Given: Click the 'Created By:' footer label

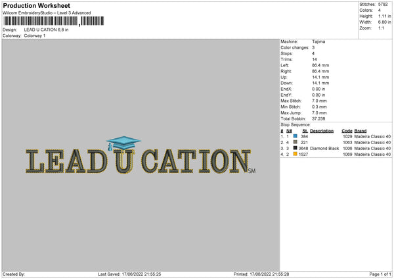Looking at the screenshot, I should [x=14, y=274].
